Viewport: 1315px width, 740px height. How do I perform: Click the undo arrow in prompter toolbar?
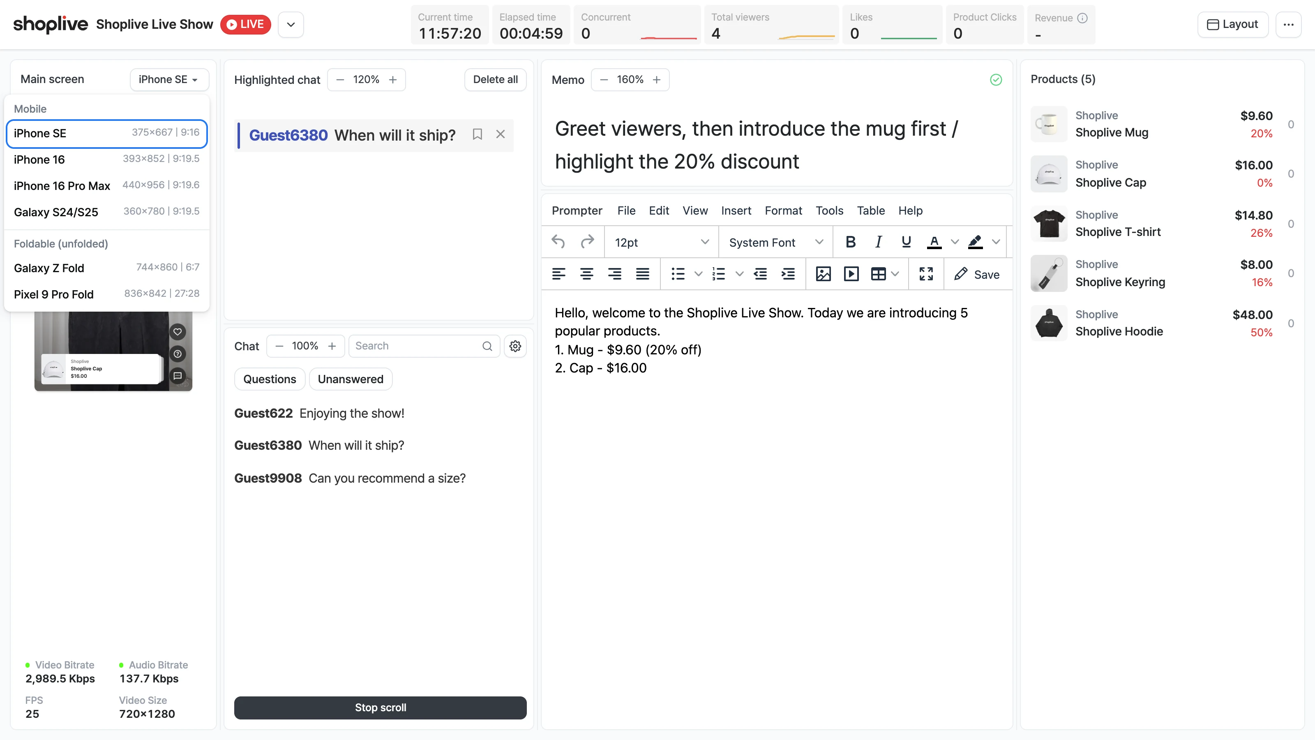pyautogui.click(x=558, y=242)
